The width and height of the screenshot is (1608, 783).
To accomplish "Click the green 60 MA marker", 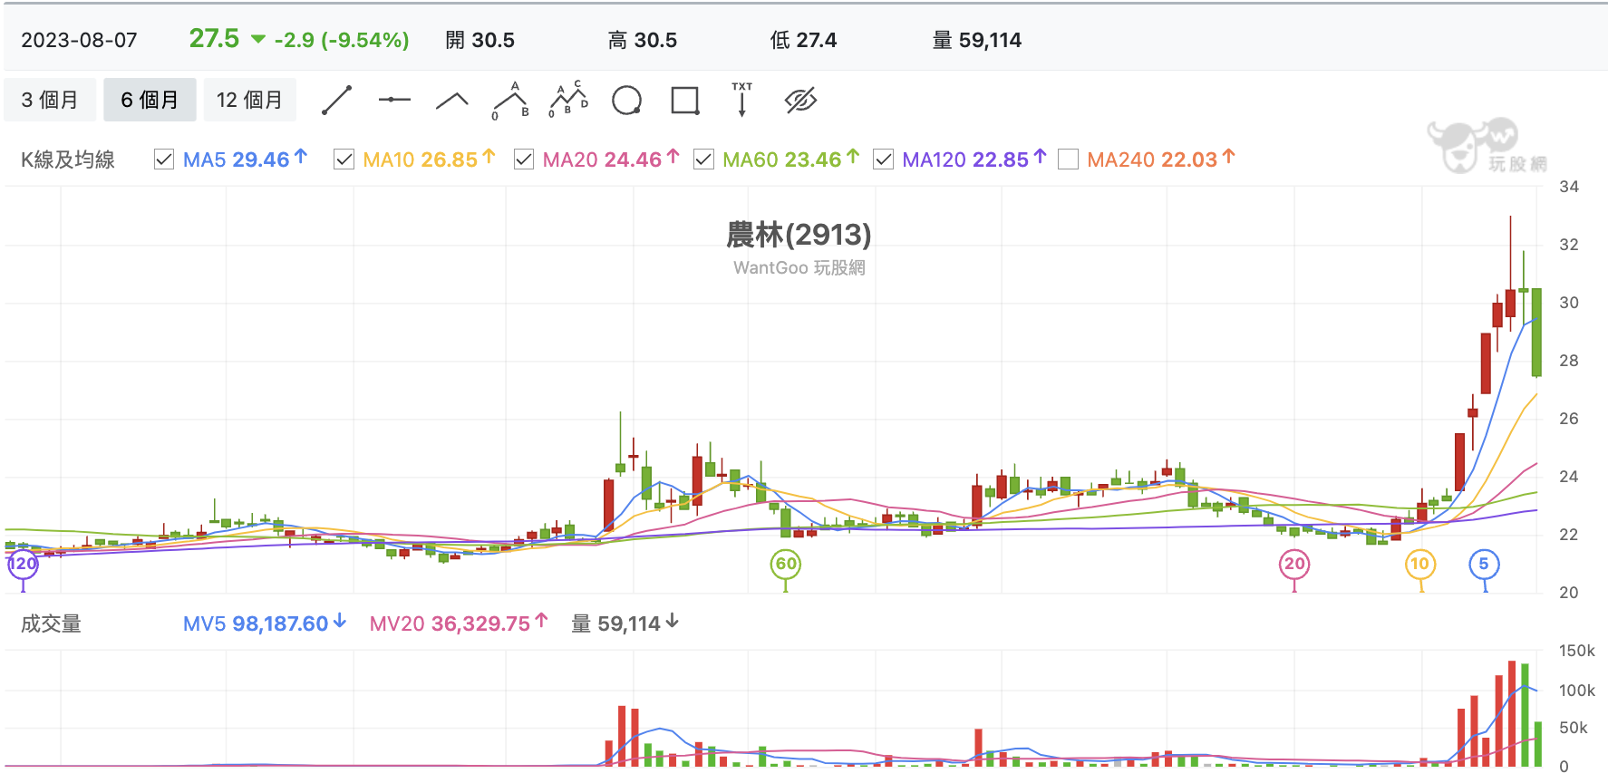I will pyautogui.click(x=786, y=564).
